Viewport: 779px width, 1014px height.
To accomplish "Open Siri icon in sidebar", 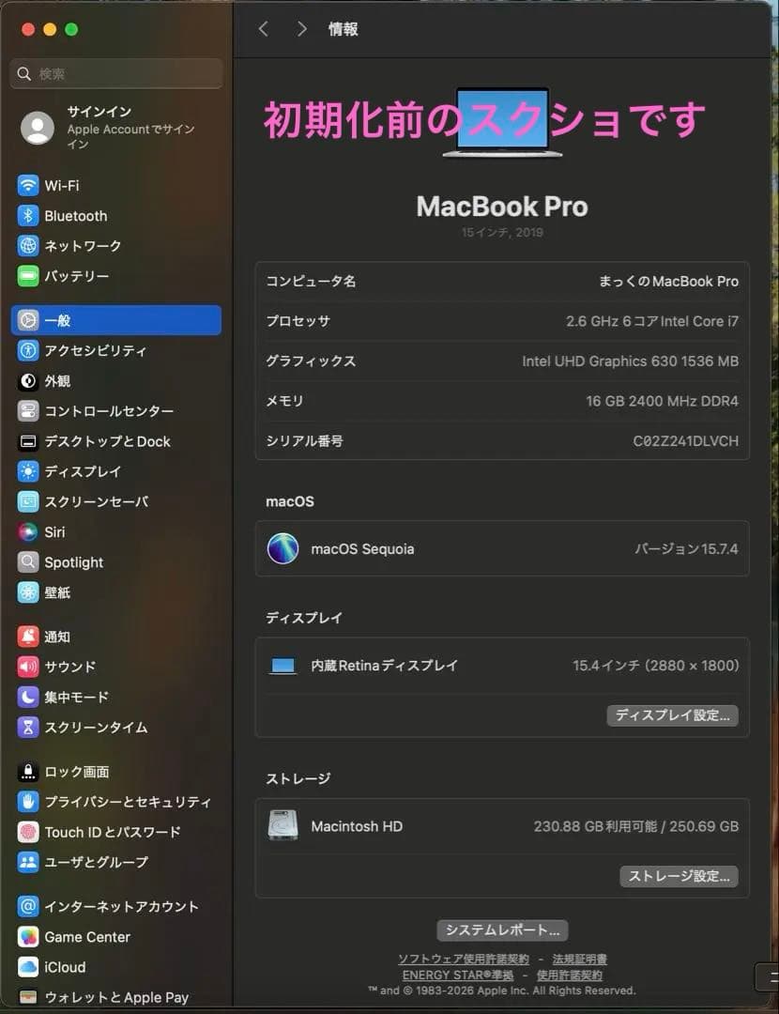I will (x=28, y=531).
